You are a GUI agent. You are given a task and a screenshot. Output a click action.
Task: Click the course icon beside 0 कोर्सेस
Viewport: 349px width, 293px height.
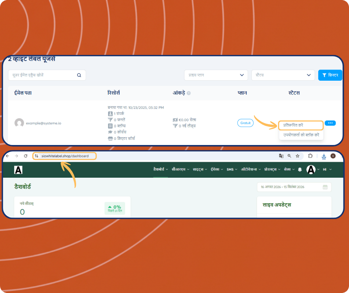tap(110, 132)
